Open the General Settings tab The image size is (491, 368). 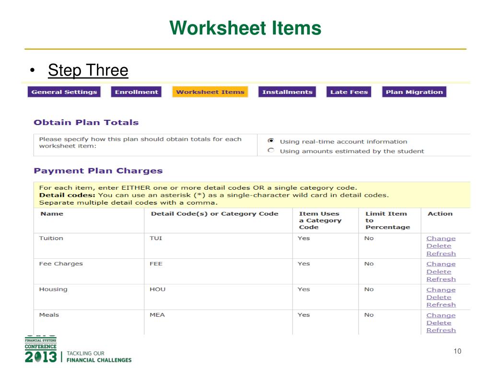click(64, 92)
